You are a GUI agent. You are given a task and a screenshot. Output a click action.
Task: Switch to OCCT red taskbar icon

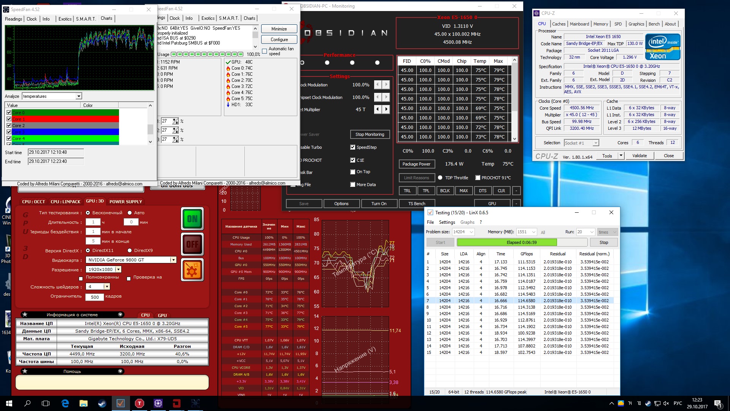coord(176,403)
